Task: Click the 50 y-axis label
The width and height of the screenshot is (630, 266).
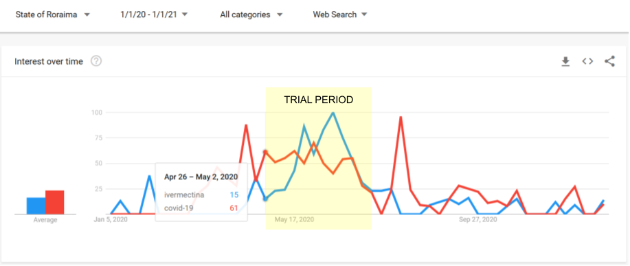Action: click(x=99, y=163)
